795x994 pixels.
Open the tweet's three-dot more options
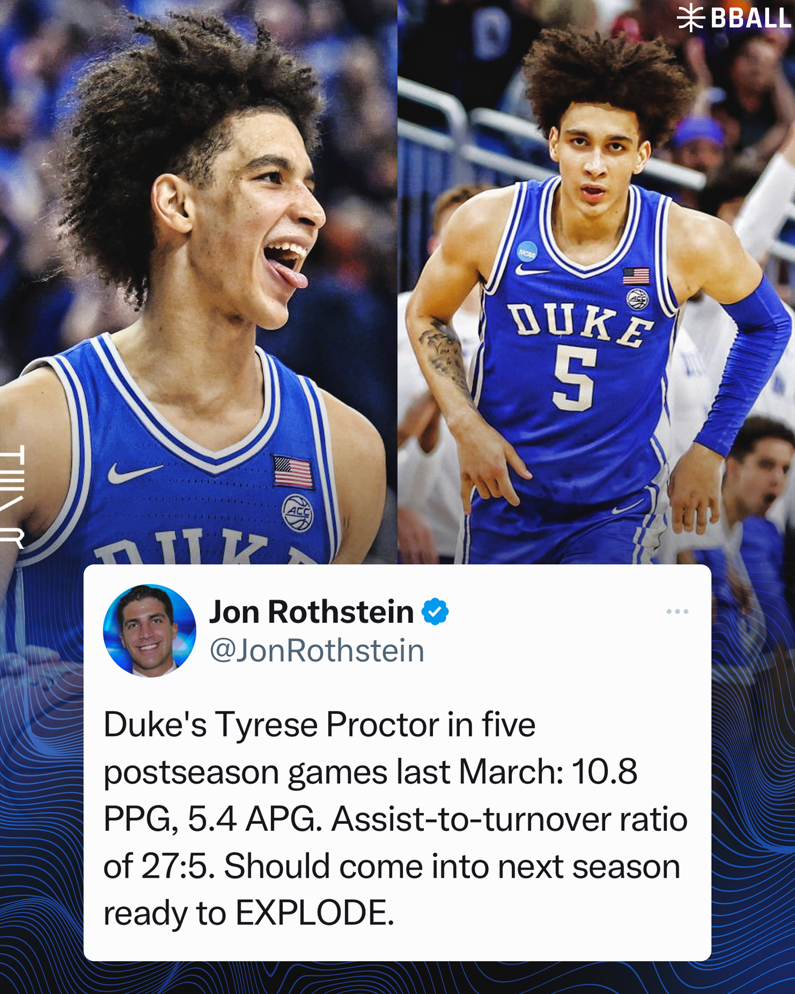click(677, 611)
